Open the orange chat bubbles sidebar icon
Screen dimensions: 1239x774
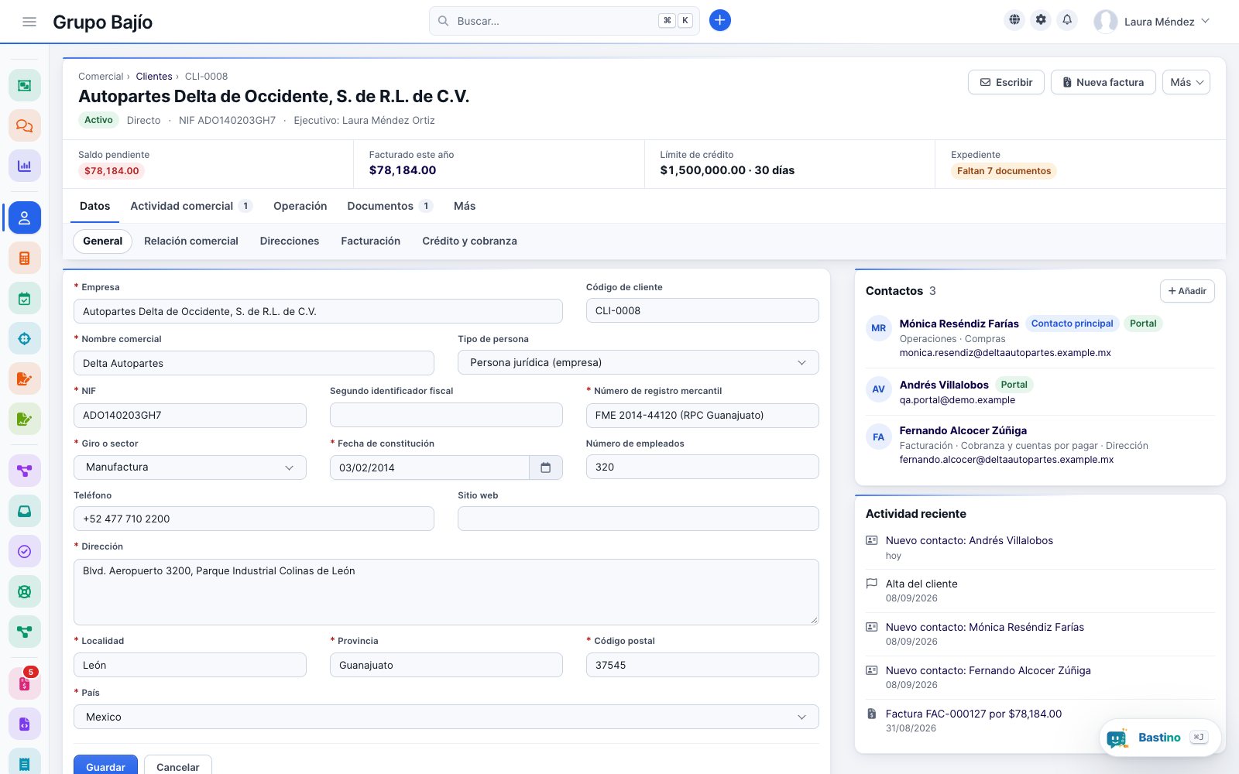tap(25, 125)
